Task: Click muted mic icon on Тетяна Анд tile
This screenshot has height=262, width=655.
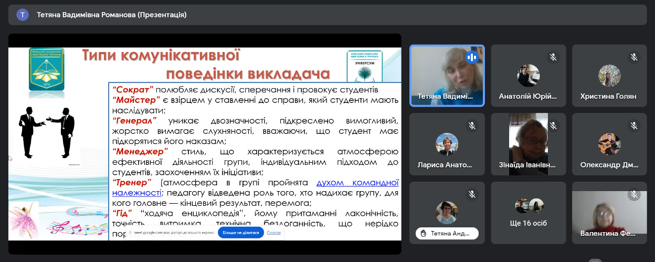Action: click(x=472, y=194)
